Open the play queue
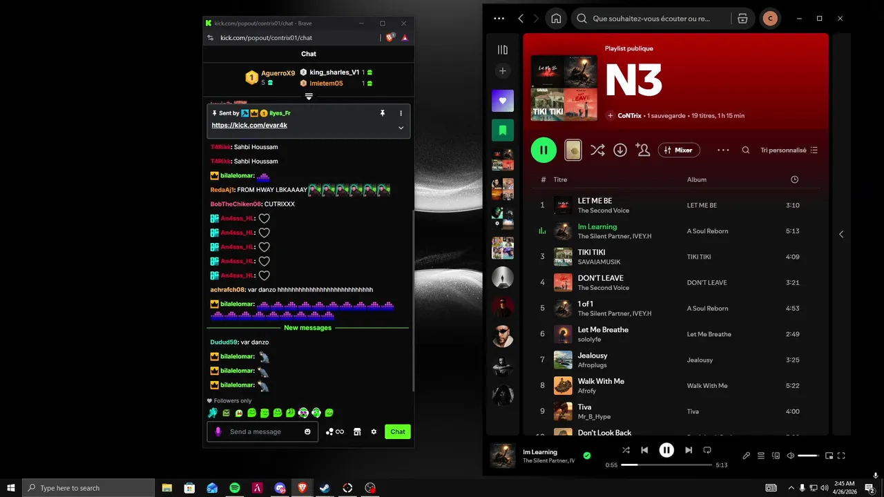The image size is (884, 497). (761, 456)
